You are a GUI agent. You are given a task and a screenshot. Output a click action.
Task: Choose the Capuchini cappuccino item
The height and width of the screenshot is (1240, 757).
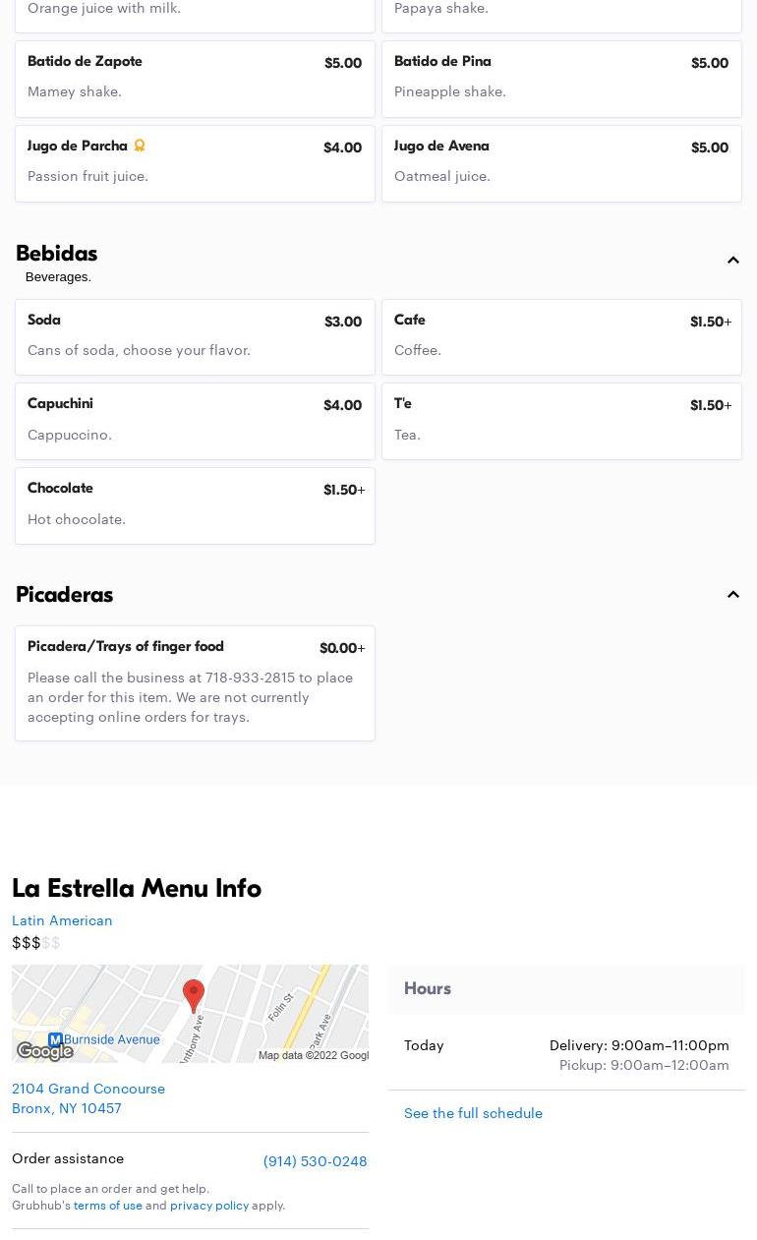(x=195, y=421)
